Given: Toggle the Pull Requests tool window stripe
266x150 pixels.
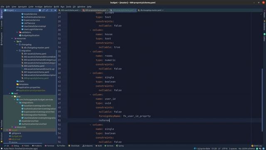Looking at the screenshot, I should (x=2, y=39).
